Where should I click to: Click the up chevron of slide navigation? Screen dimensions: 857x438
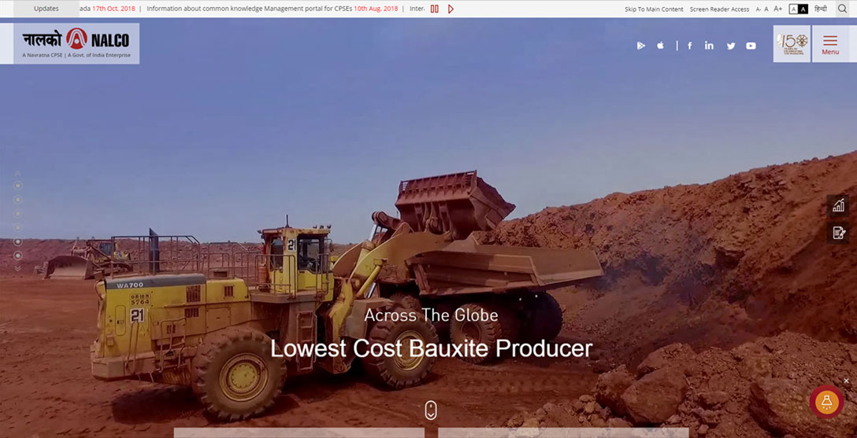coord(17,174)
